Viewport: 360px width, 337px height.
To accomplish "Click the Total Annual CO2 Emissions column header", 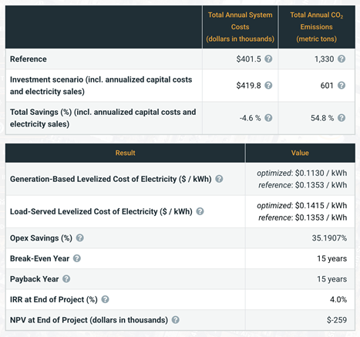I will [317, 27].
